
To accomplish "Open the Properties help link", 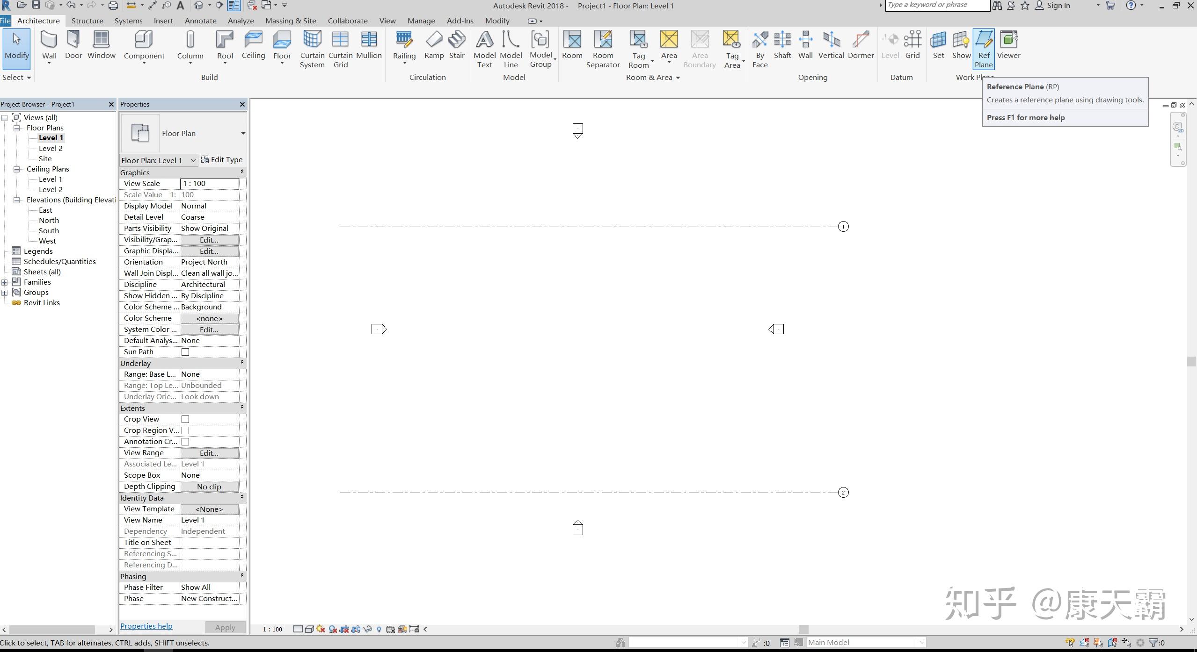I will [146, 626].
